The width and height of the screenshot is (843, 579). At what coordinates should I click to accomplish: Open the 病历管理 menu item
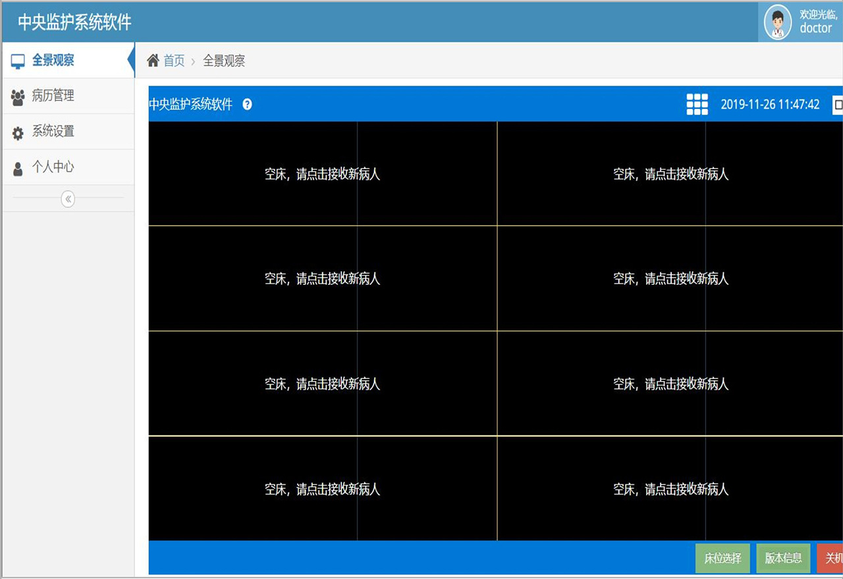(68, 96)
